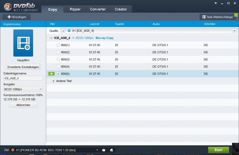Select title 800(2) radio button
Screen dimensions: 239x155
58,52
